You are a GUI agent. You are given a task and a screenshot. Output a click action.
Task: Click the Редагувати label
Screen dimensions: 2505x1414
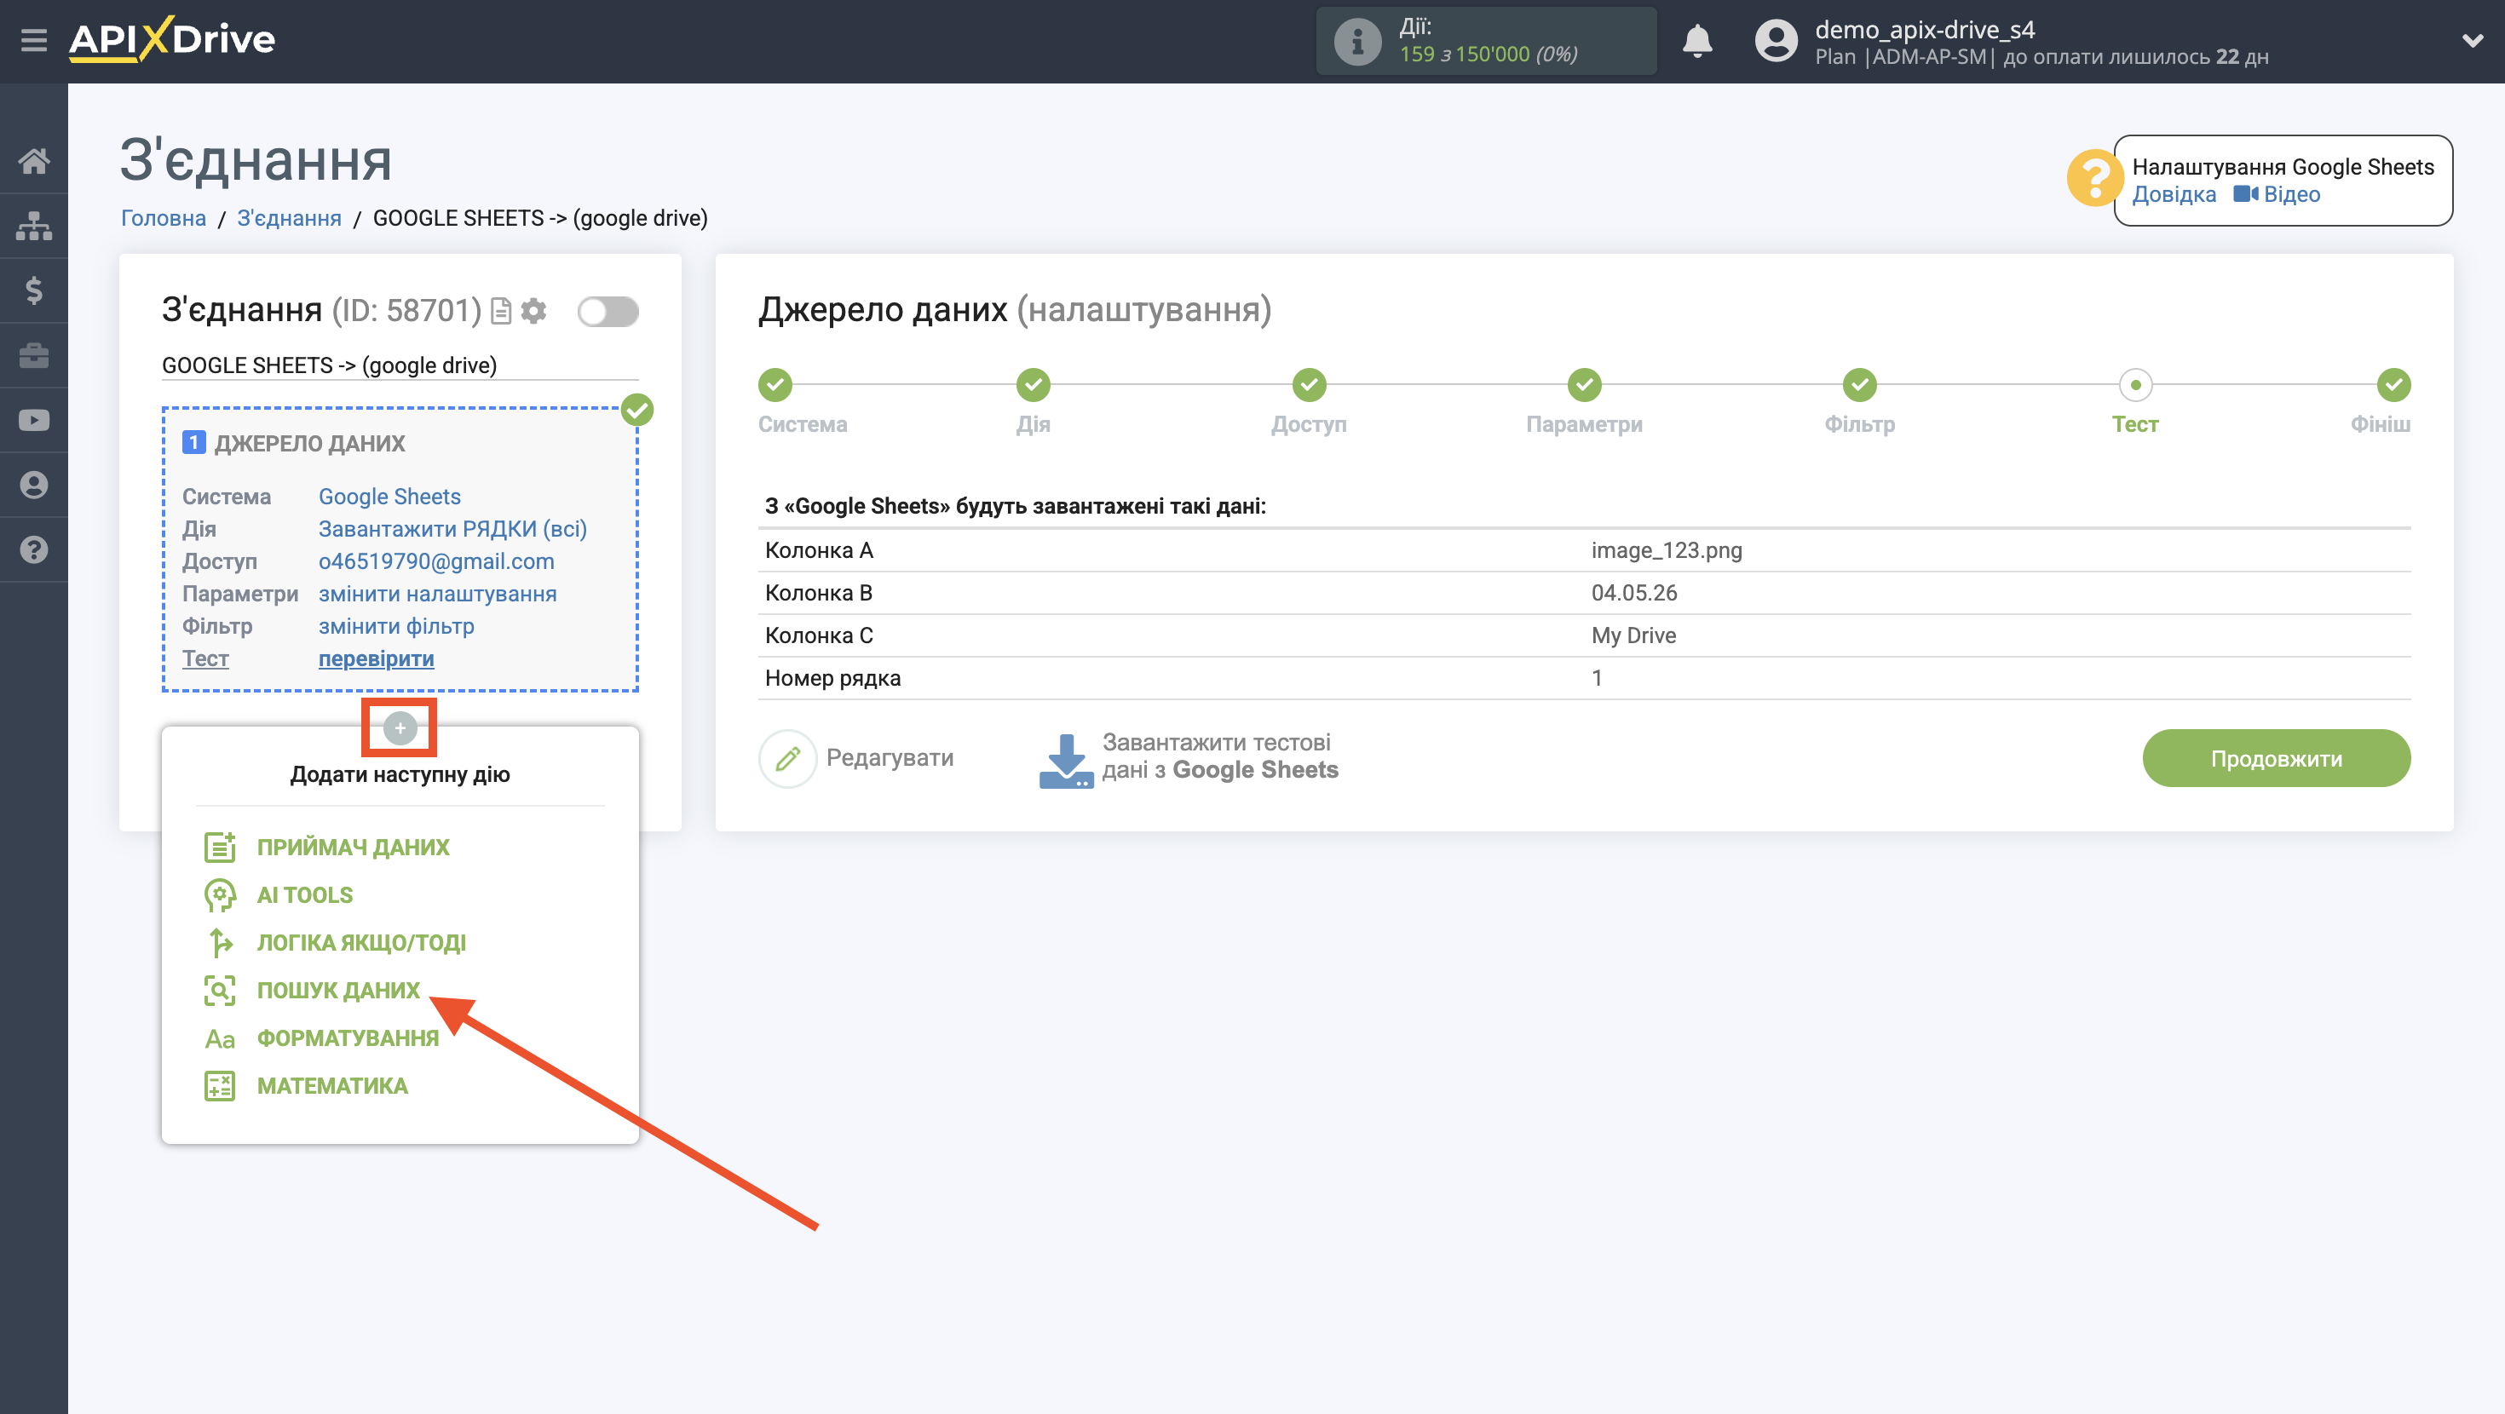[x=890, y=757]
